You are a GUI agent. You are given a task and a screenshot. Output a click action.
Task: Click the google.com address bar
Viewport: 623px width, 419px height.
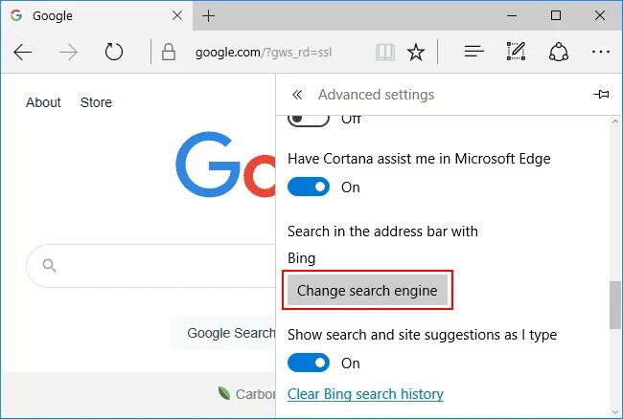pyautogui.click(x=273, y=52)
